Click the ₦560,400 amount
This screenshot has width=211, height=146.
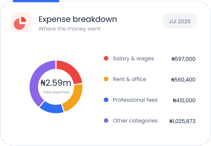pyautogui.click(x=183, y=80)
